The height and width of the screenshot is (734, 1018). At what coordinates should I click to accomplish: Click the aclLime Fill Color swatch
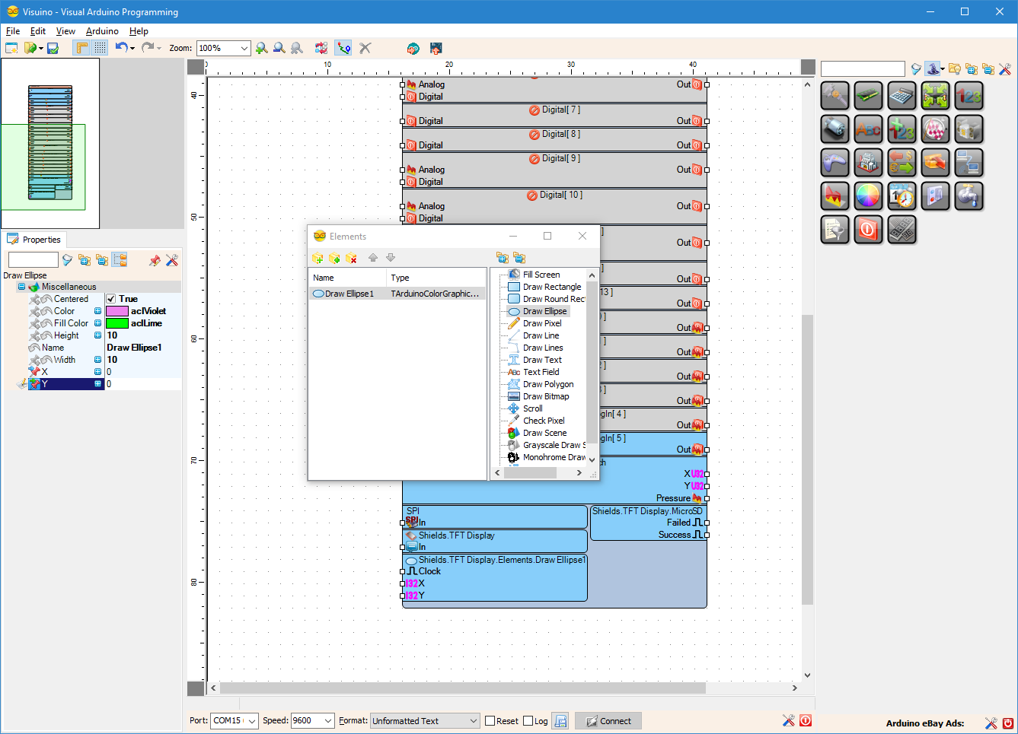coord(117,323)
